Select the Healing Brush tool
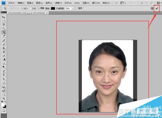 (4, 41)
